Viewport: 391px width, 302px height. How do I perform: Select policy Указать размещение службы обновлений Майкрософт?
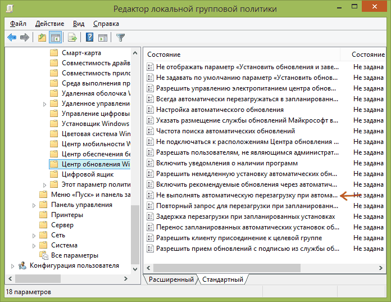click(247, 120)
